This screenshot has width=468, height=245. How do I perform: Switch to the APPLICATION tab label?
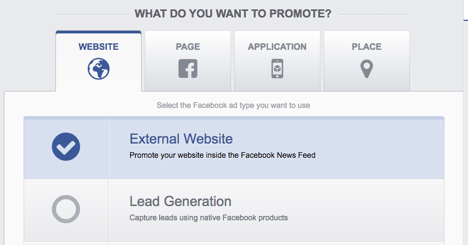pyautogui.click(x=277, y=47)
